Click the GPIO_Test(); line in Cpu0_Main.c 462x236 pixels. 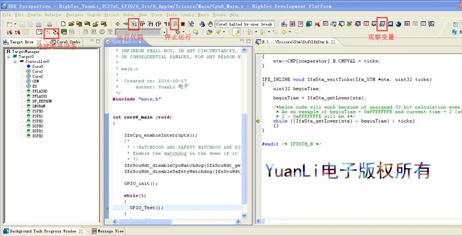click(x=146, y=208)
